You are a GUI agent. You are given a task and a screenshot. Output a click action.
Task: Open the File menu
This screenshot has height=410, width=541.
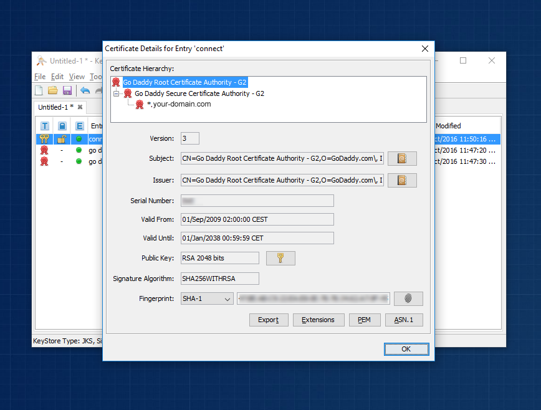[x=39, y=76]
